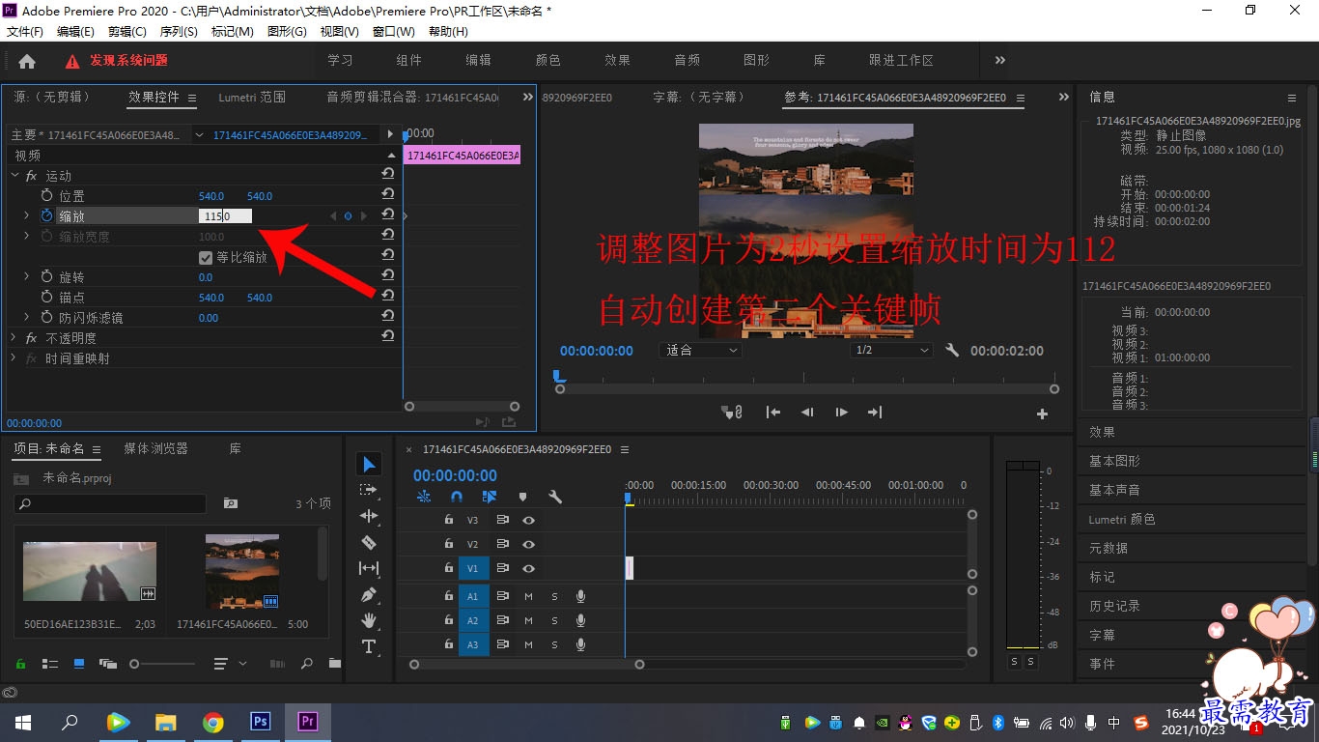Add marker in timeline toolbar

coord(522,497)
